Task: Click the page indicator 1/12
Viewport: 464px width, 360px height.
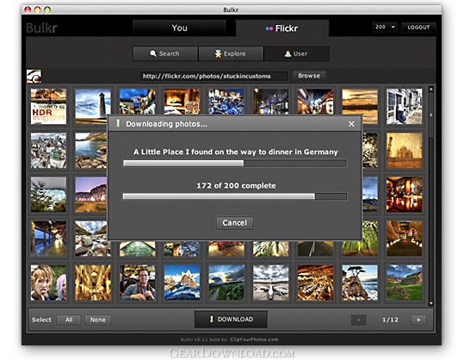Action: (x=390, y=320)
